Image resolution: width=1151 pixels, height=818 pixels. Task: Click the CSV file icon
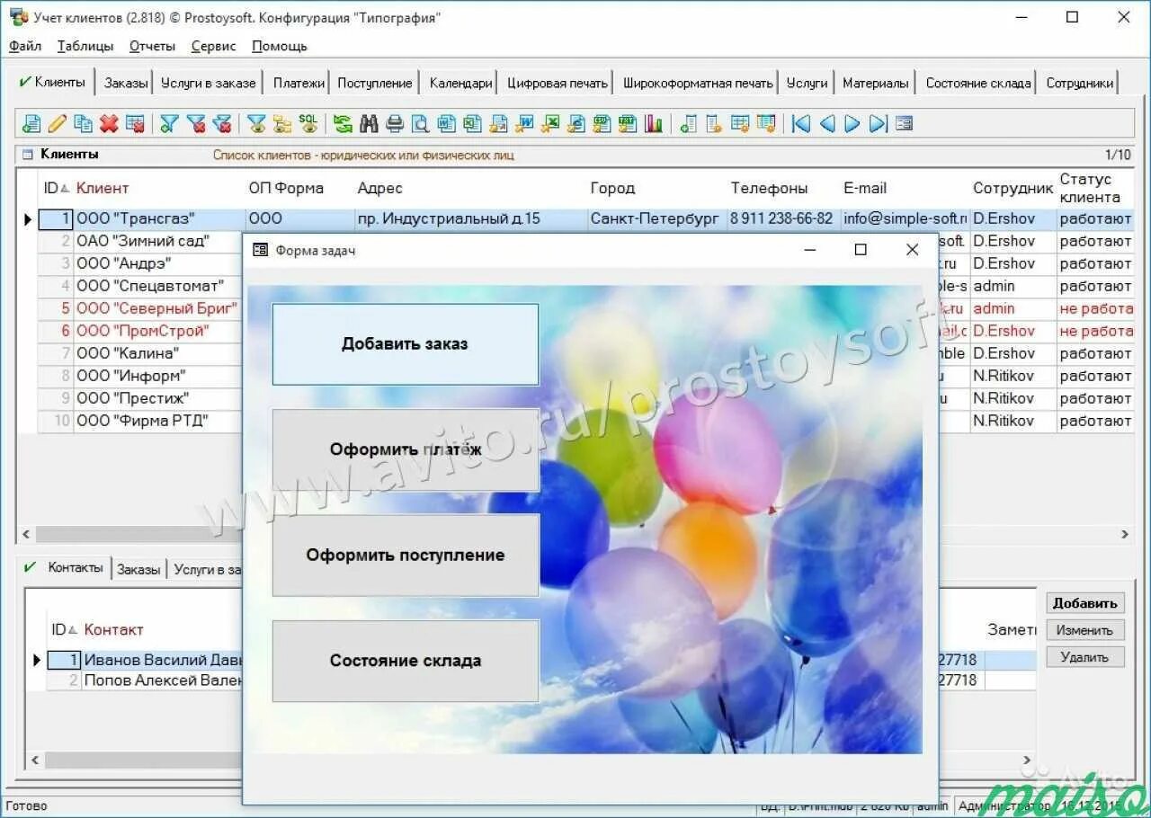click(603, 124)
